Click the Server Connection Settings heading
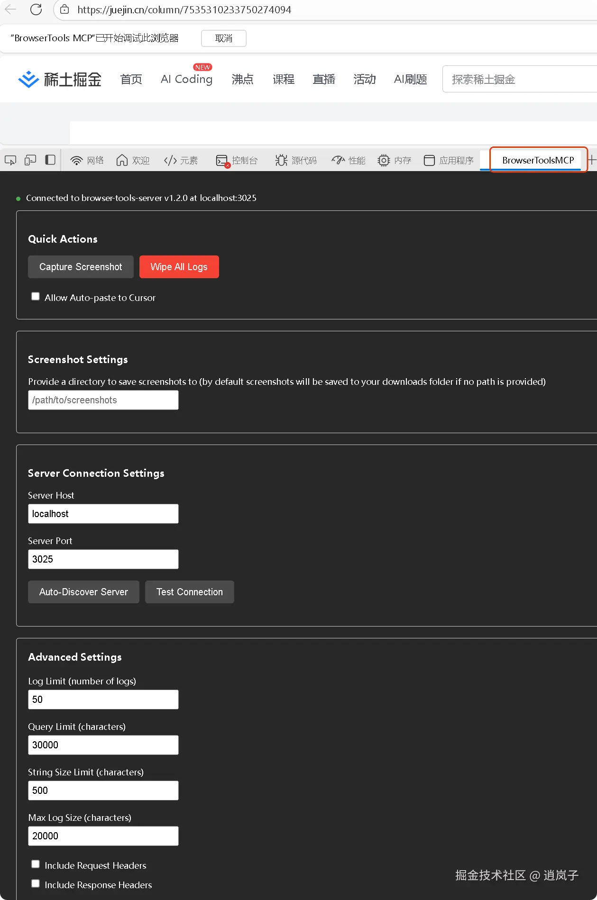The image size is (597, 900). [x=96, y=473]
